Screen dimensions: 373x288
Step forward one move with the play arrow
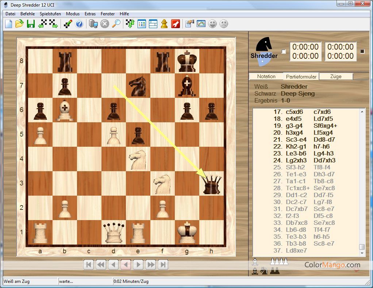(x=138, y=265)
